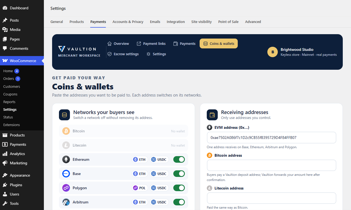Click the ETH coin chip in Ethereum row
This screenshot has width=351, height=210.
[140, 159]
